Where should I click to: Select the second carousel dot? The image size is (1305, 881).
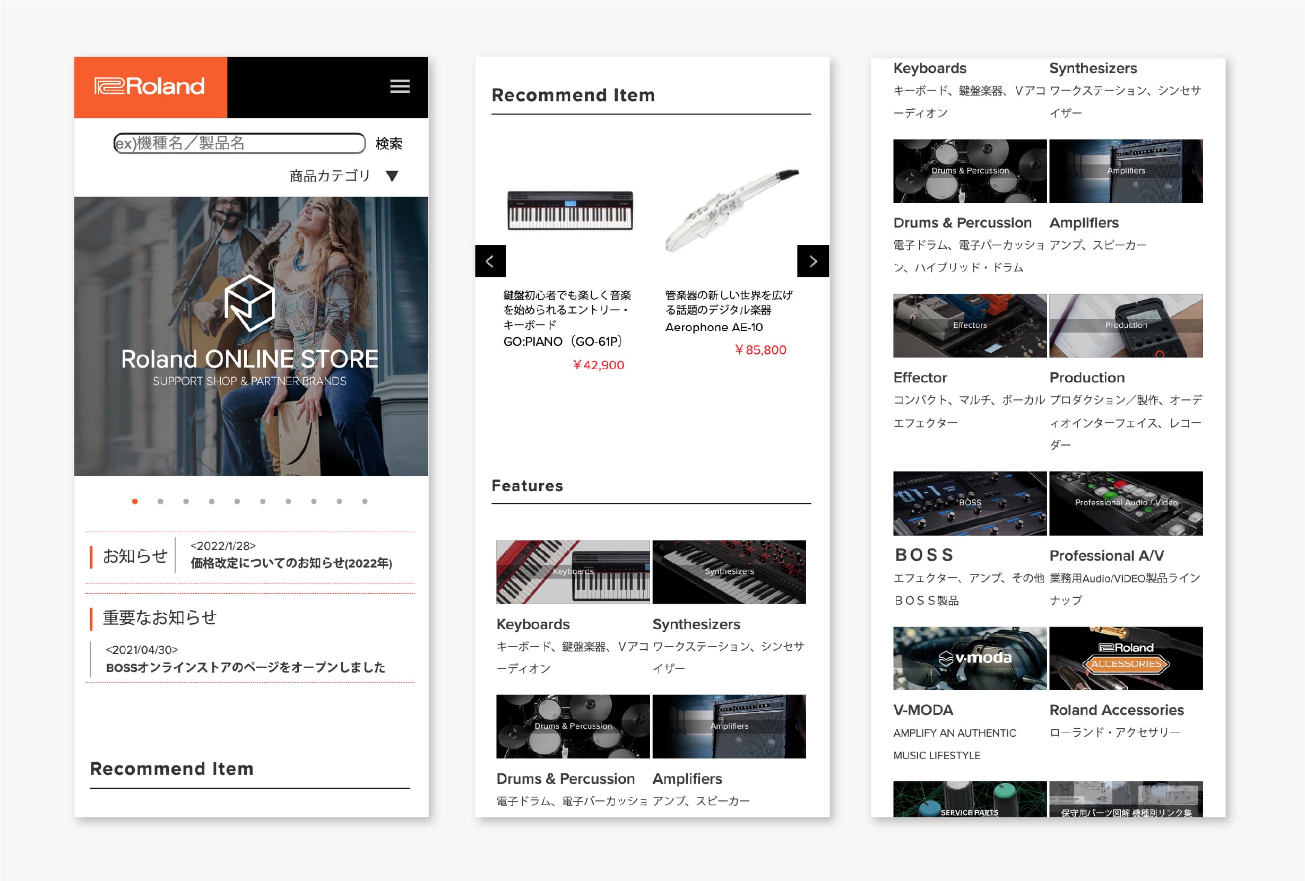[x=161, y=501]
